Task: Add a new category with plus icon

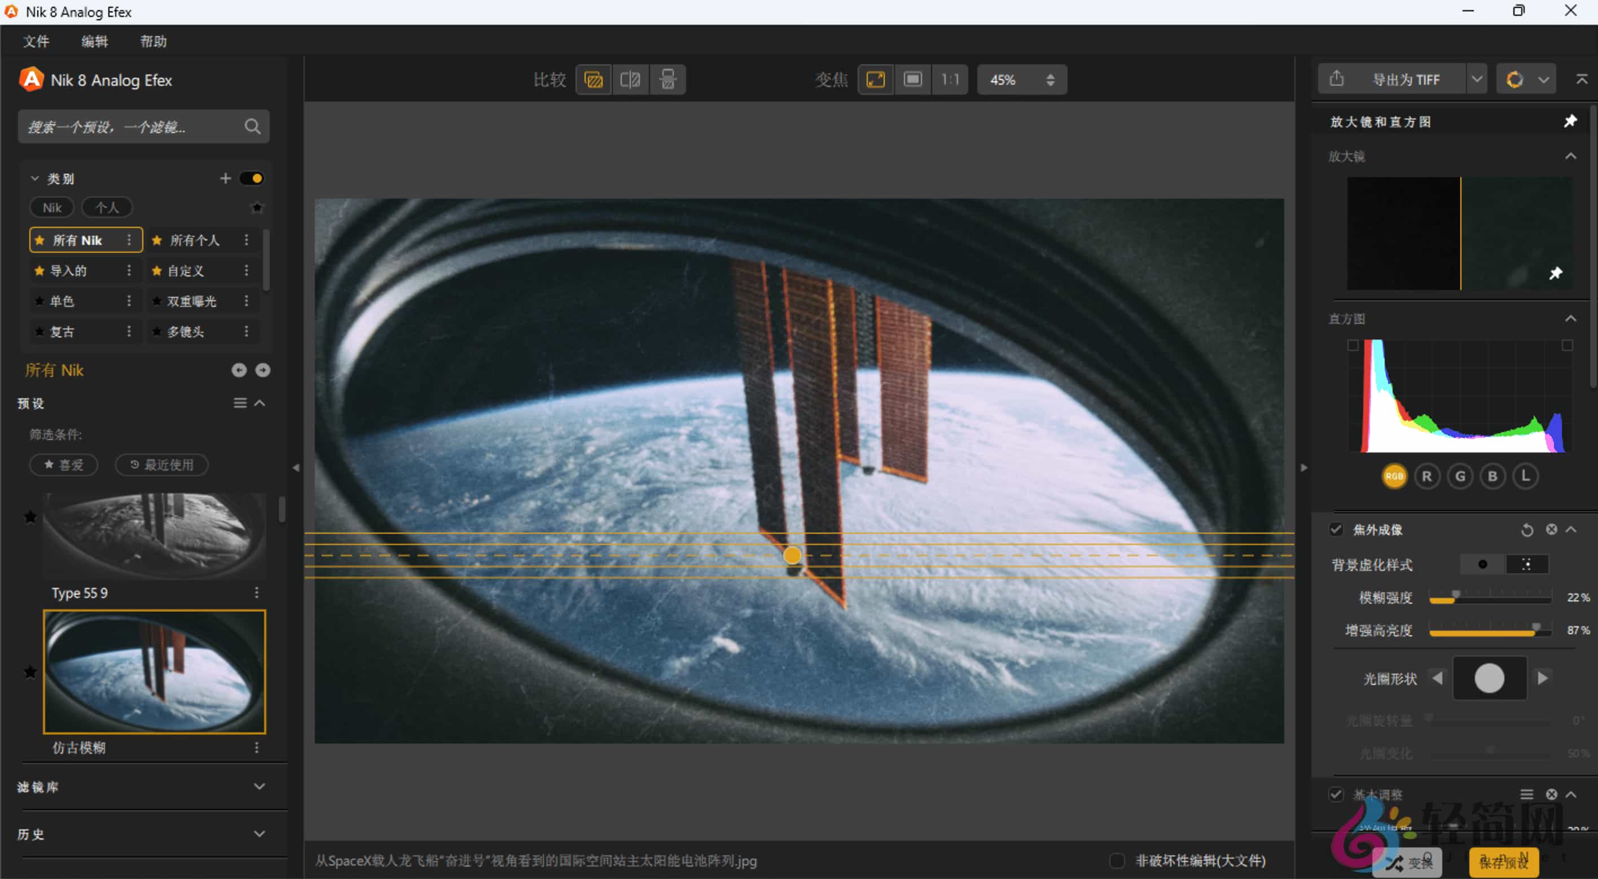Action: (x=225, y=179)
